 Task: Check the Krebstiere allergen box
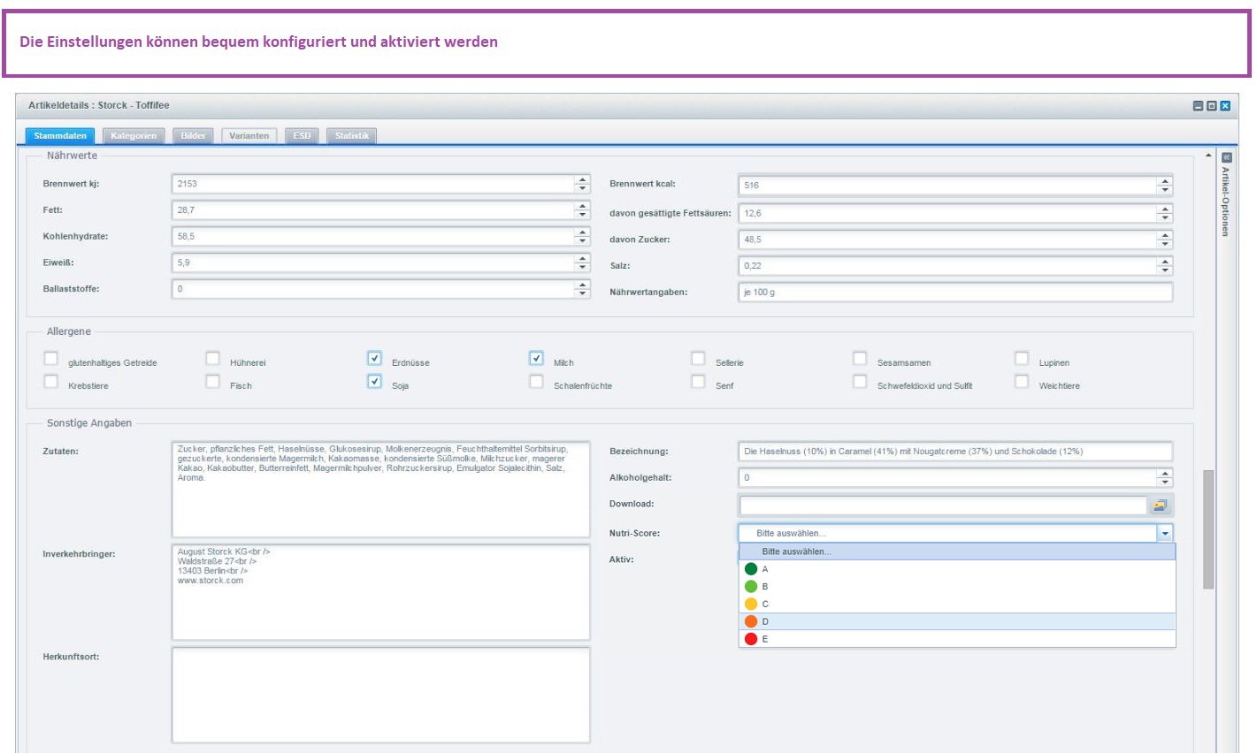point(51,382)
